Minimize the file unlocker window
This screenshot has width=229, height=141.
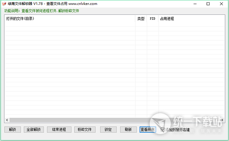pyautogui.click(x=195, y=4)
